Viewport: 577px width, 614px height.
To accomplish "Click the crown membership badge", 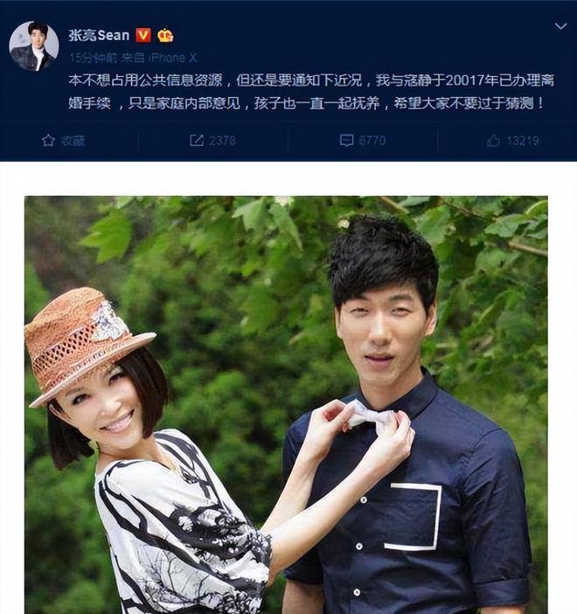I will coord(165,36).
